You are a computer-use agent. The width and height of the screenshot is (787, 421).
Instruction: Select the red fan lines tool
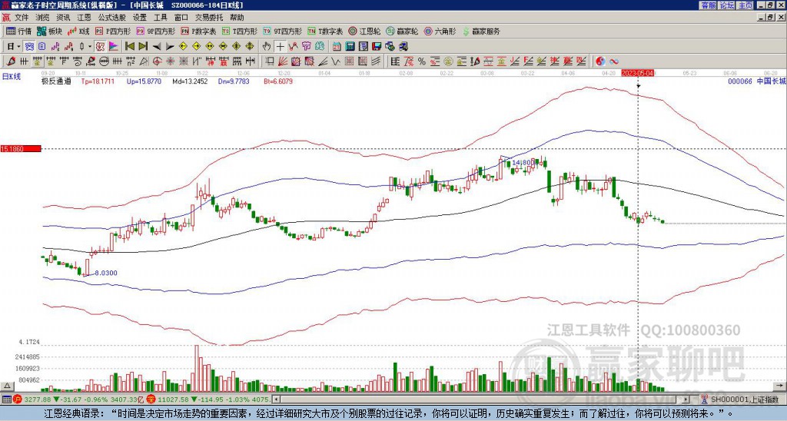283,61
